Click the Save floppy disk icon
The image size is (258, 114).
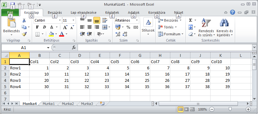(13, 4)
